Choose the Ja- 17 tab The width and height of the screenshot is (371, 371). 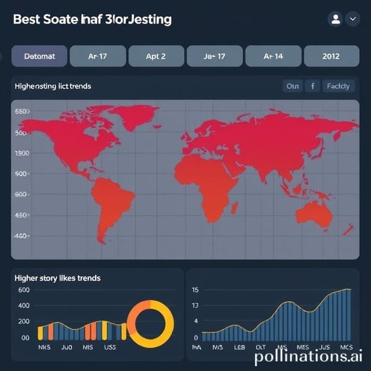(x=213, y=56)
